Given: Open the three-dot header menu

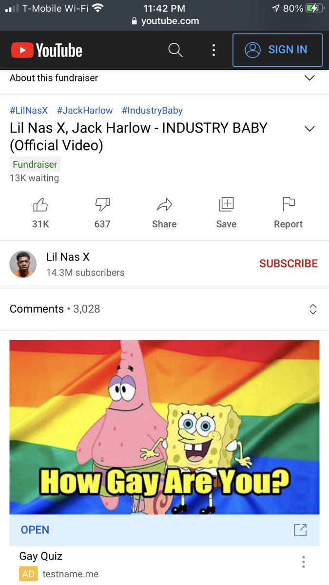Looking at the screenshot, I should pos(213,50).
